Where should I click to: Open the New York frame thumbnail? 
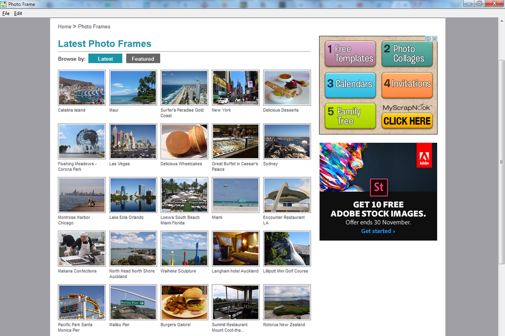(x=236, y=87)
